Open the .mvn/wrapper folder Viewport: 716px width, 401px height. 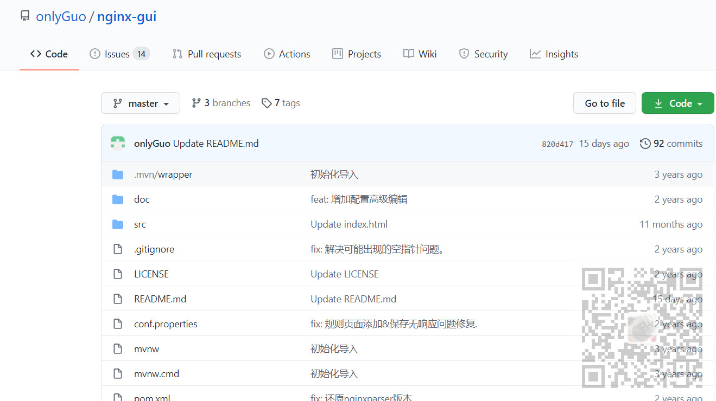[163, 174]
